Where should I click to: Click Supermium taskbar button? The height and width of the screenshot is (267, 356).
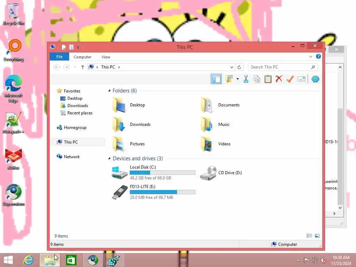93,260
